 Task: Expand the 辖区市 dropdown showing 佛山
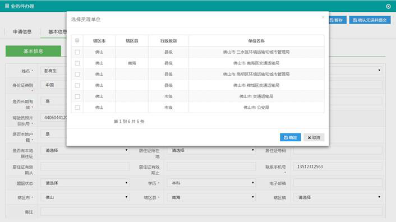[x=85, y=197]
